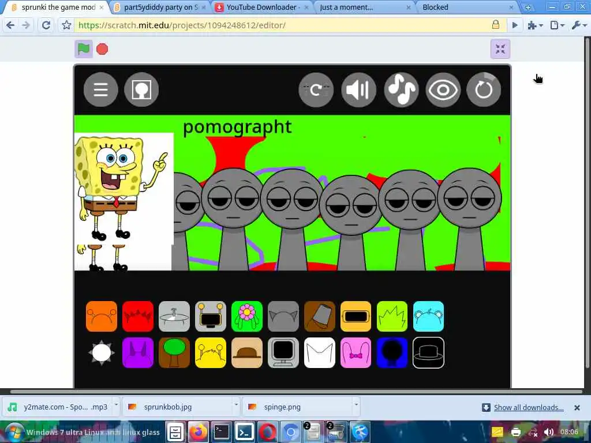
Task: Open Opera from the taskbar
Action: (x=267, y=432)
